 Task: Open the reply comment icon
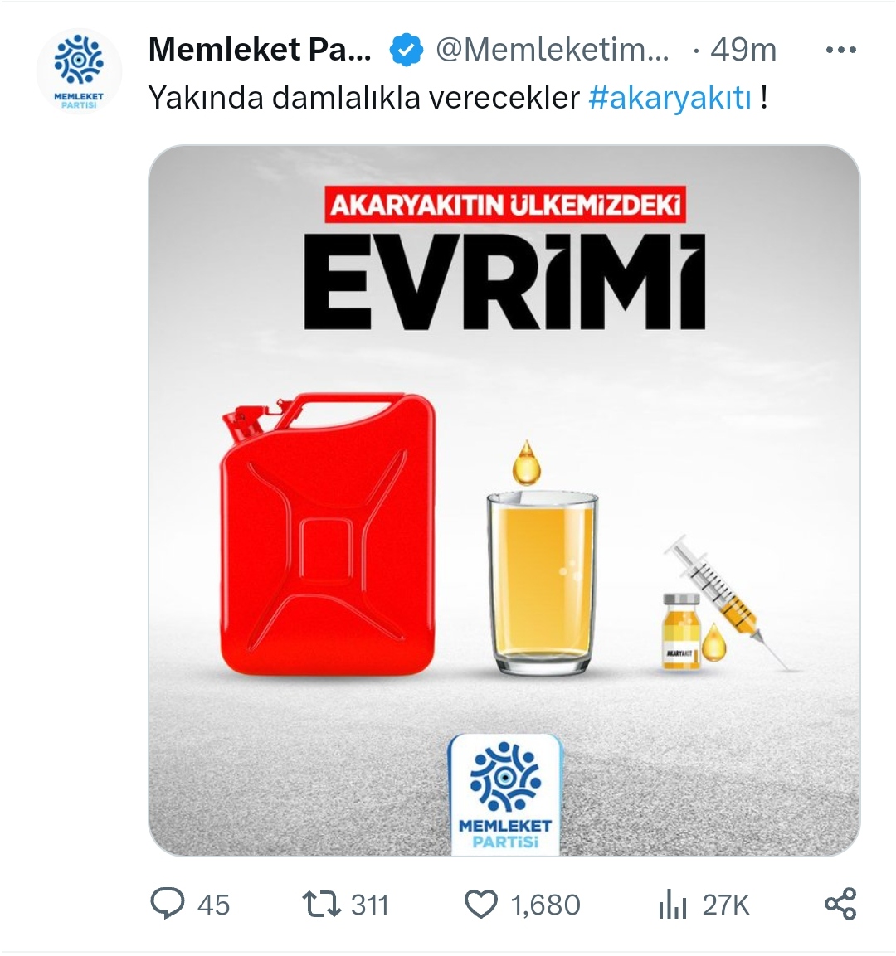coord(167,904)
